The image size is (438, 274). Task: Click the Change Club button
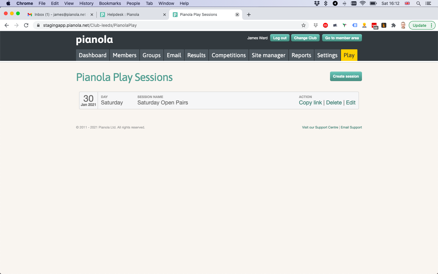pos(305,38)
